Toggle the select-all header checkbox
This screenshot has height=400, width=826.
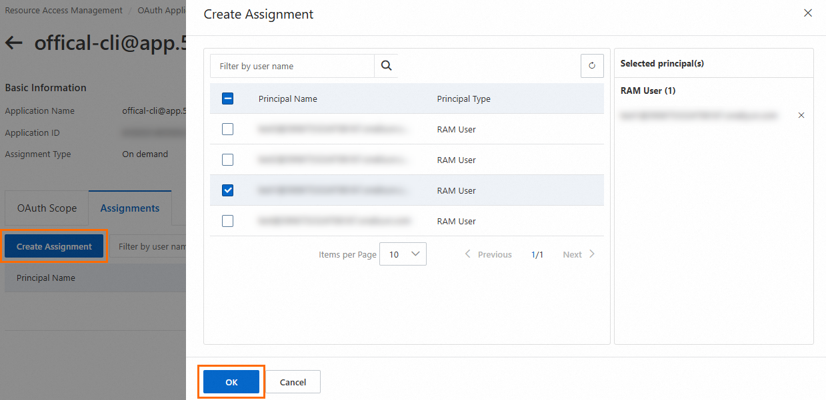tap(227, 99)
